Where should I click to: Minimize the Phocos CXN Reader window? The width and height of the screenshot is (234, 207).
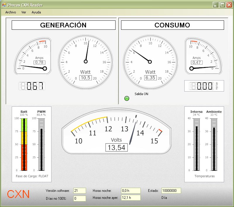pyautogui.click(x=216, y=5)
